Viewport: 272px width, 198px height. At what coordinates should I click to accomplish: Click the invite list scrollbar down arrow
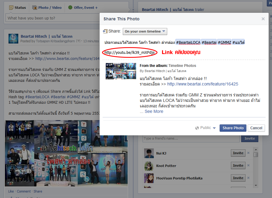pyautogui.click(x=256, y=186)
